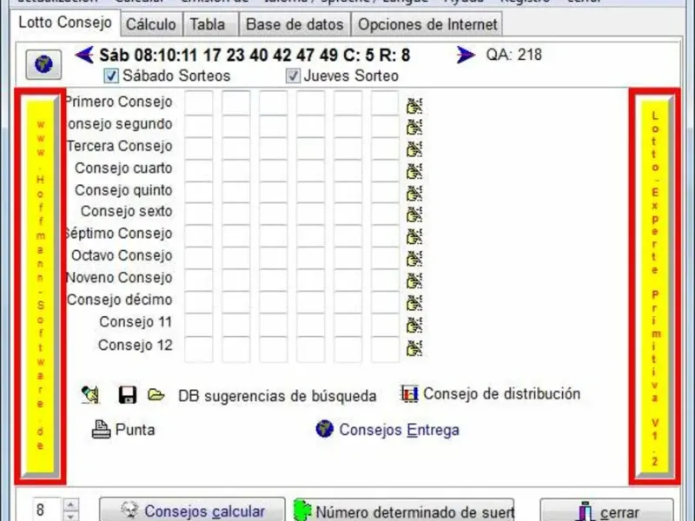Click the Octavo Consejo row label

pos(122,255)
